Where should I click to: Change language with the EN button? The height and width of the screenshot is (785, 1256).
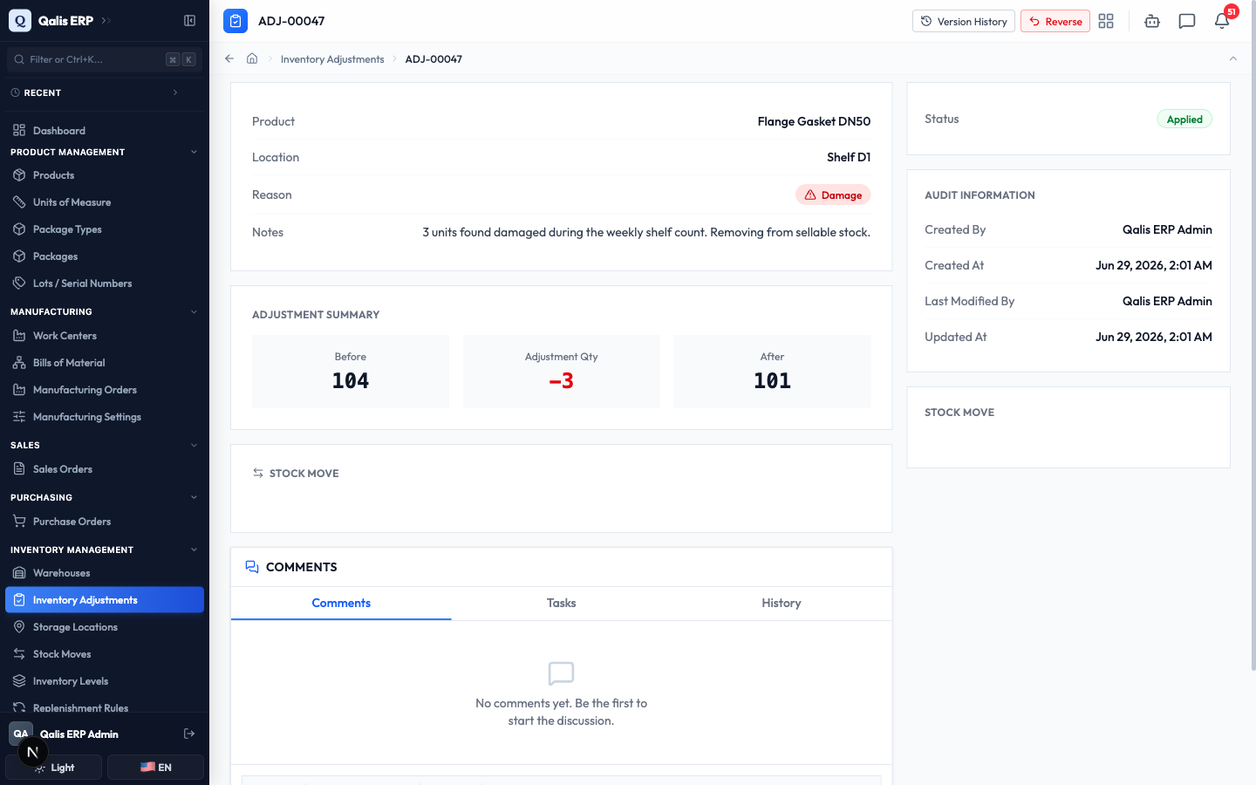(155, 768)
